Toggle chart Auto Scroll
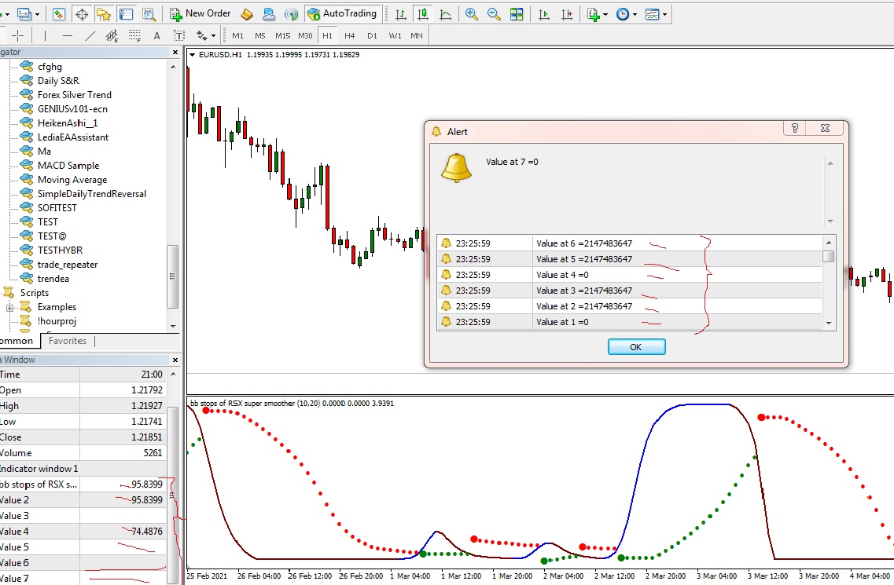The width and height of the screenshot is (894, 585). [x=544, y=13]
